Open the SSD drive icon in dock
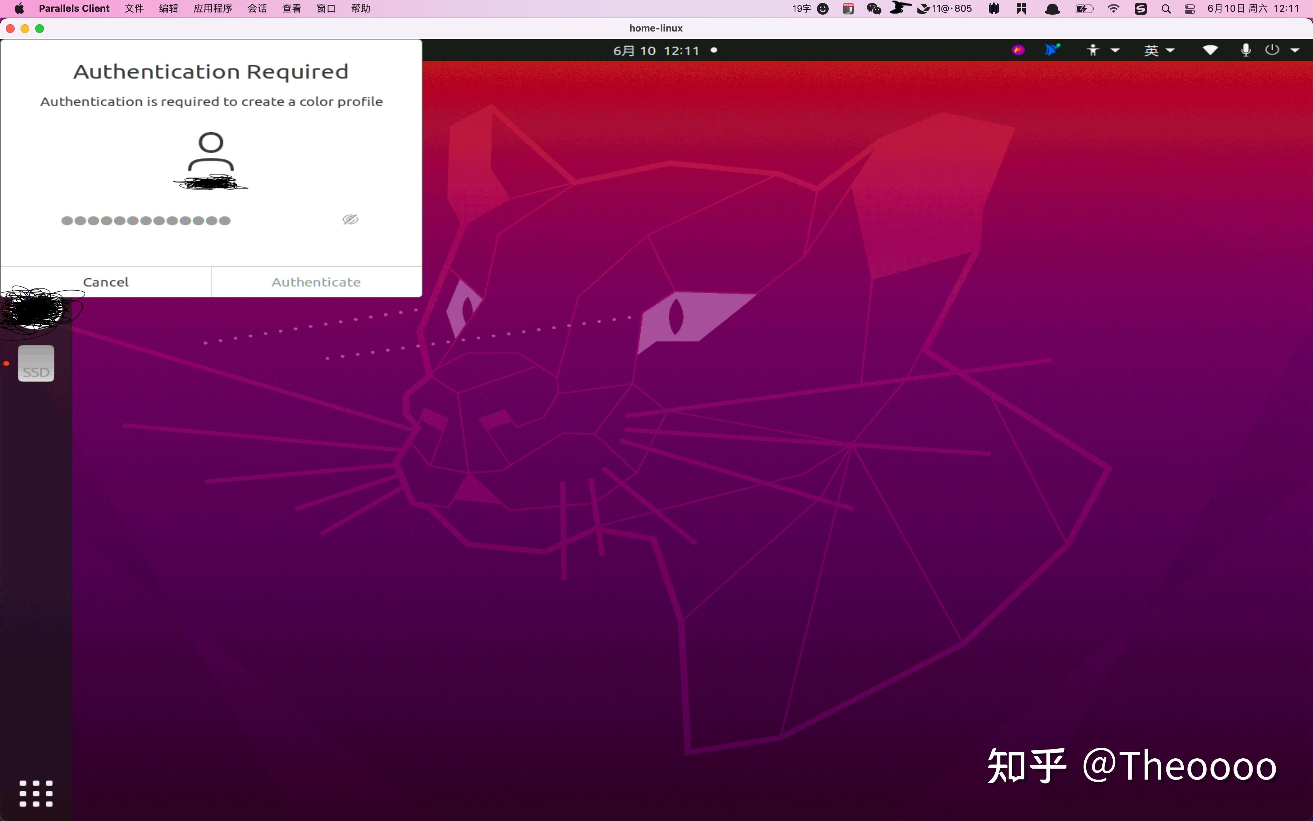Screen dimensions: 1313x821 pyautogui.click(x=36, y=363)
